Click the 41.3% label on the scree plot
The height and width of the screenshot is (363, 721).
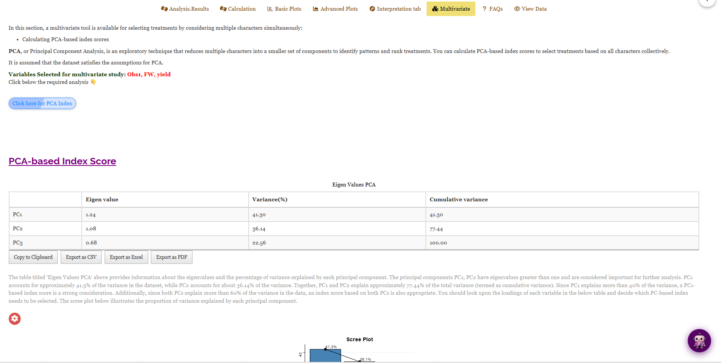click(x=331, y=347)
